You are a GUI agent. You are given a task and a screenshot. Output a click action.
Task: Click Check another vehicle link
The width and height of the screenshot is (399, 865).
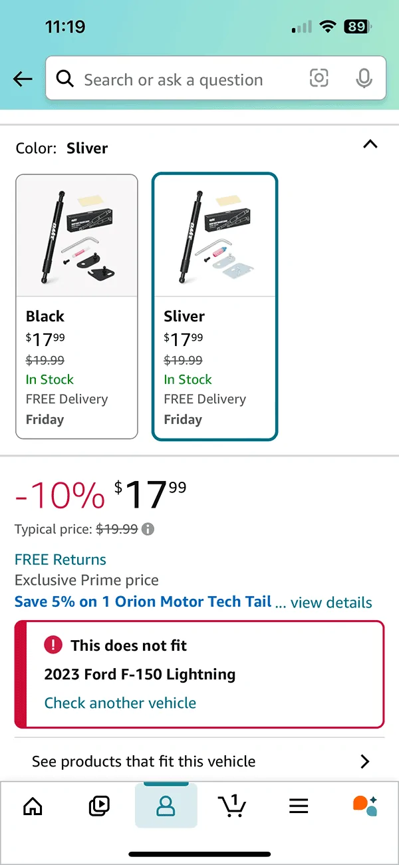click(x=120, y=703)
